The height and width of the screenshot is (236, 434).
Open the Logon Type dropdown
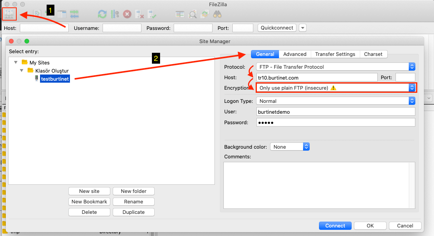pos(336,101)
